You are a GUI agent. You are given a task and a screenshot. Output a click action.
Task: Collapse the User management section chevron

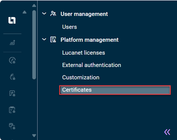click(x=44, y=13)
